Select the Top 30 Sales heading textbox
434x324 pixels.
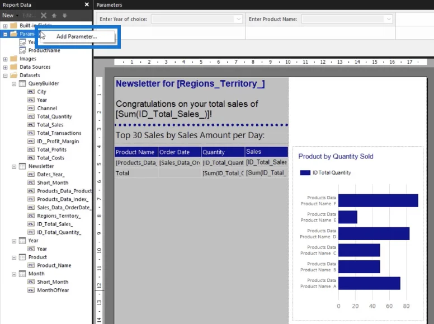coord(190,135)
